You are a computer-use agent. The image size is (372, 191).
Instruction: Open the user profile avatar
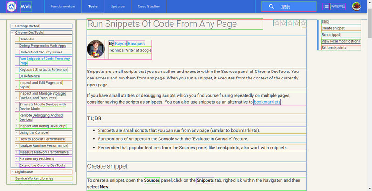[356, 7]
